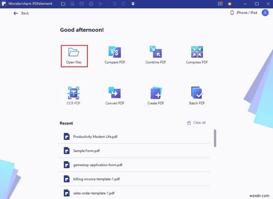
Task: Click the save icon in the toolbar
Action: [72, 4]
